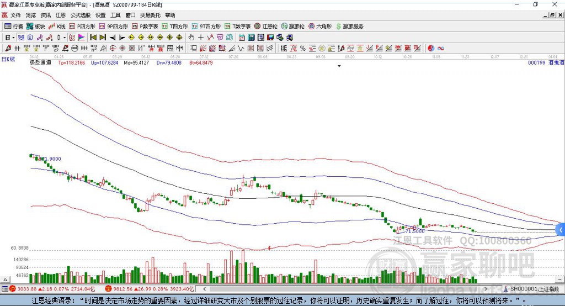Collapse the side panel blue arrow button
565x306 pixels.
coord(561,230)
